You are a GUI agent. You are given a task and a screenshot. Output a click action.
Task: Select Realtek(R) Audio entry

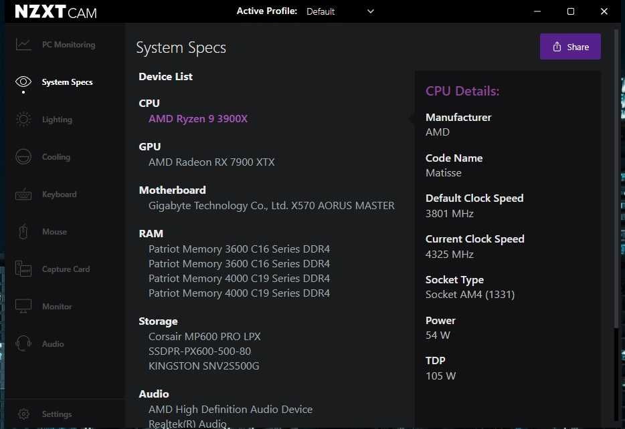pyautogui.click(x=188, y=424)
